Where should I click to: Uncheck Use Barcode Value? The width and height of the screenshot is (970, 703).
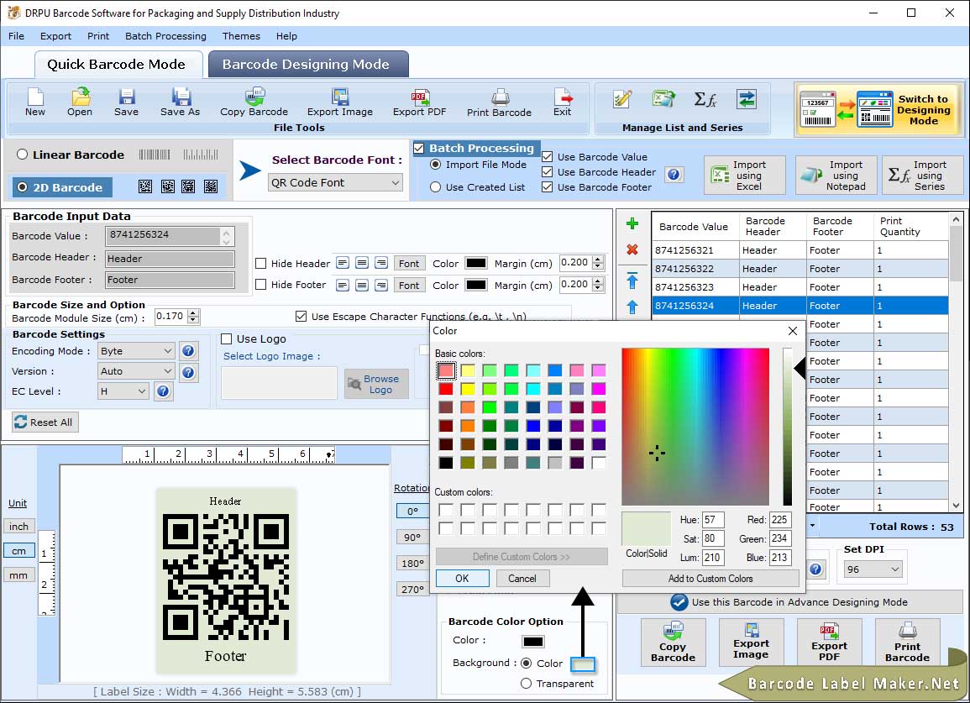(x=547, y=156)
